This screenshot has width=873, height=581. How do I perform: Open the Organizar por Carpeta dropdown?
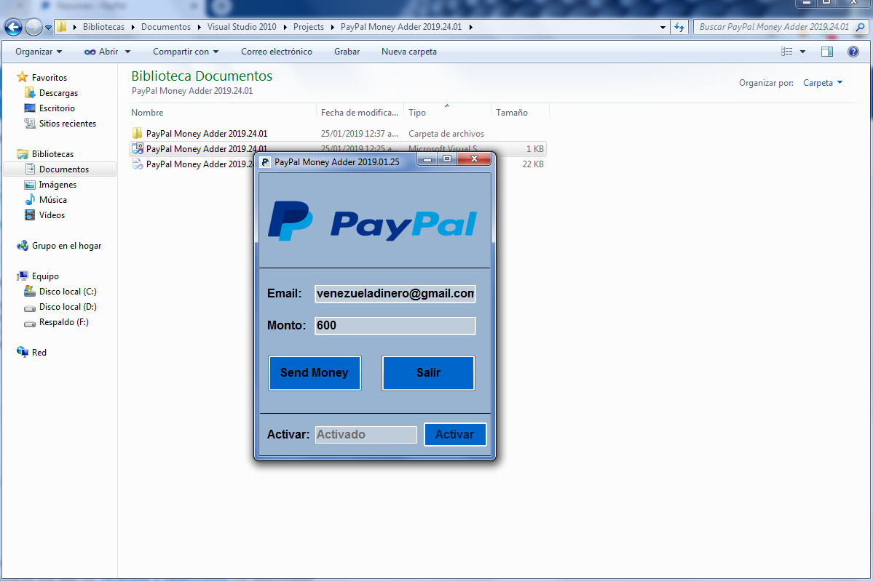823,83
